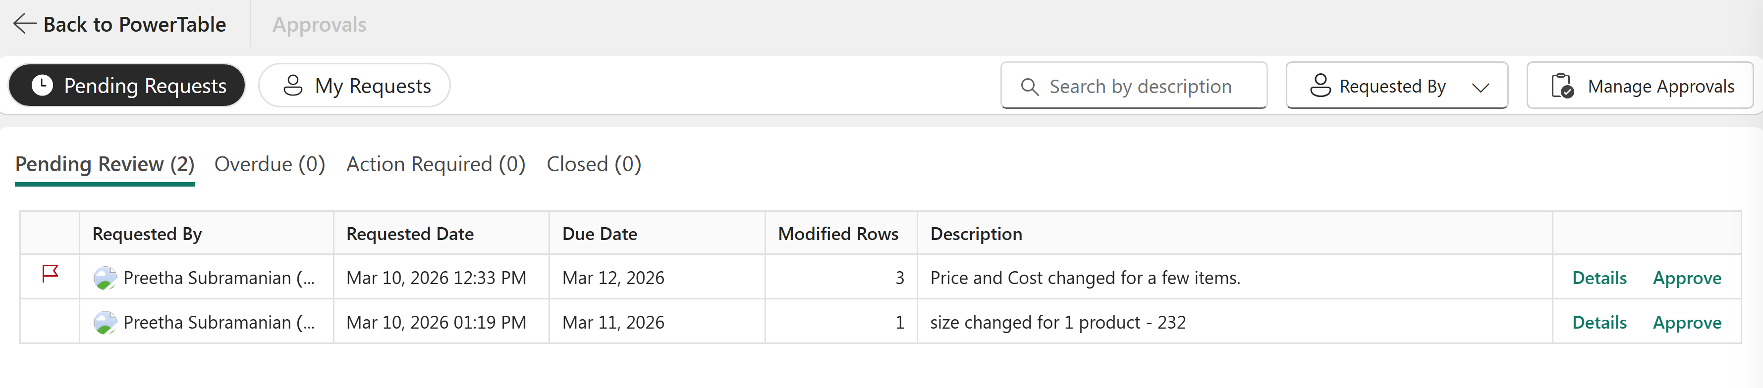Click the magnifier search icon
Image resolution: width=1763 pixels, height=388 pixels.
(1029, 87)
